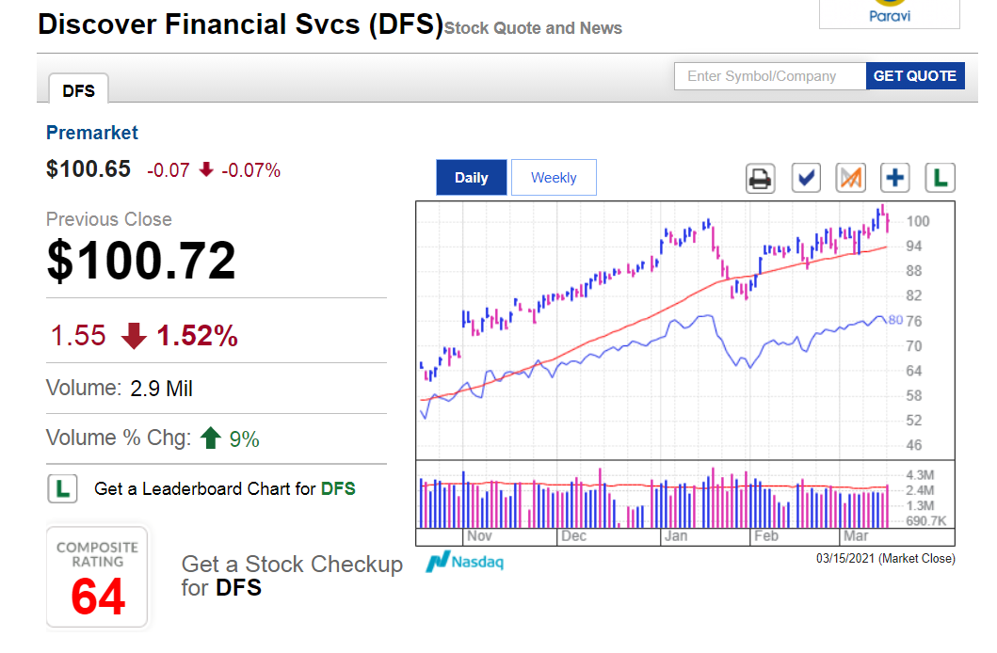
Task: Click the Mar label on chart axis
Action: 856,535
